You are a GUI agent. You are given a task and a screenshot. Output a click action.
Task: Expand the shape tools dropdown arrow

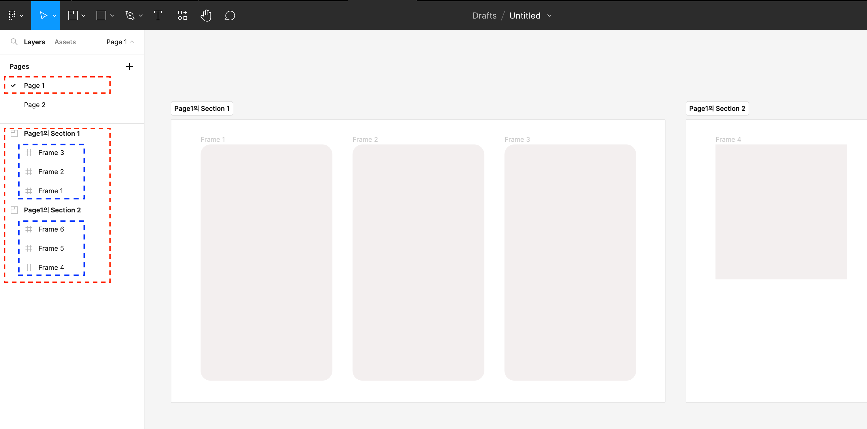point(112,16)
